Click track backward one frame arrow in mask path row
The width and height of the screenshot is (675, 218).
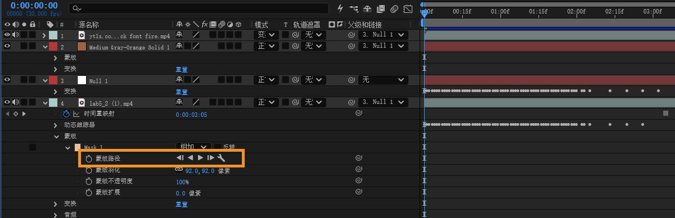click(190, 158)
